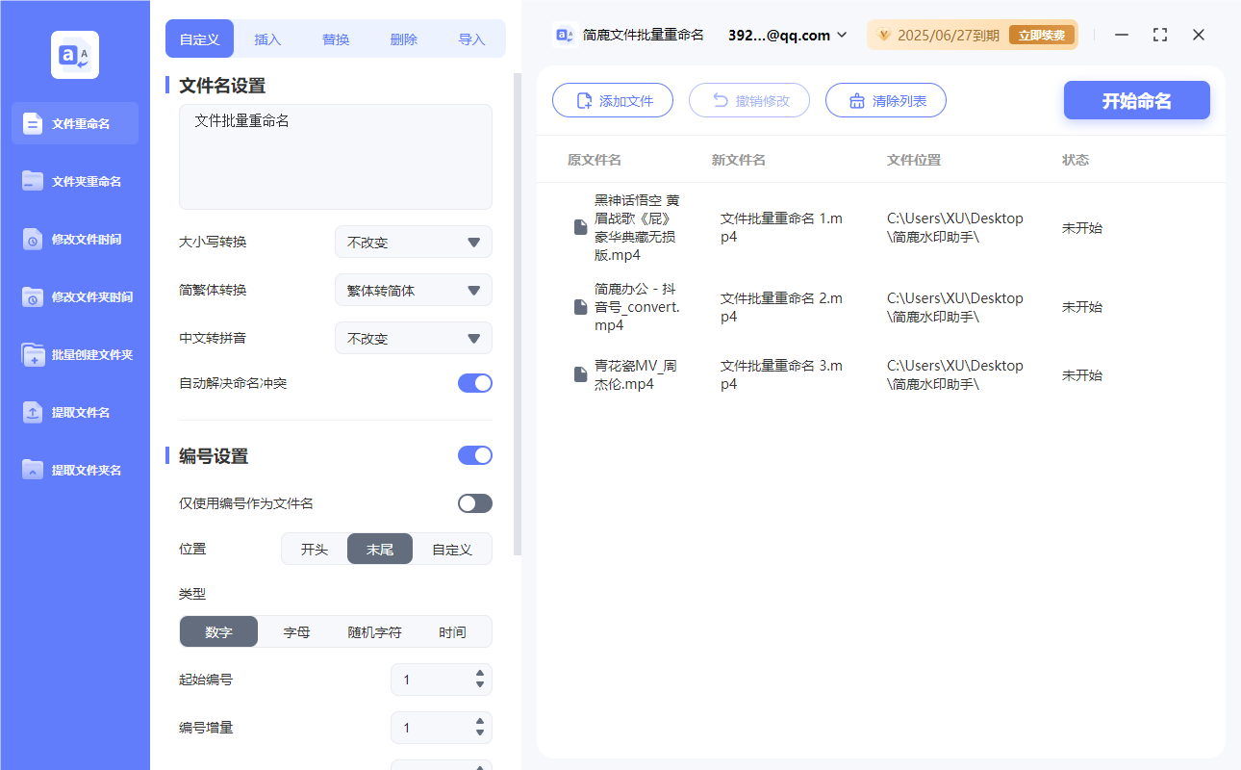Image resolution: width=1241 pixels, height=770 pixels.
Task: Disable the 自动解决命名冲突 toggle
Action: pos(474,383)
